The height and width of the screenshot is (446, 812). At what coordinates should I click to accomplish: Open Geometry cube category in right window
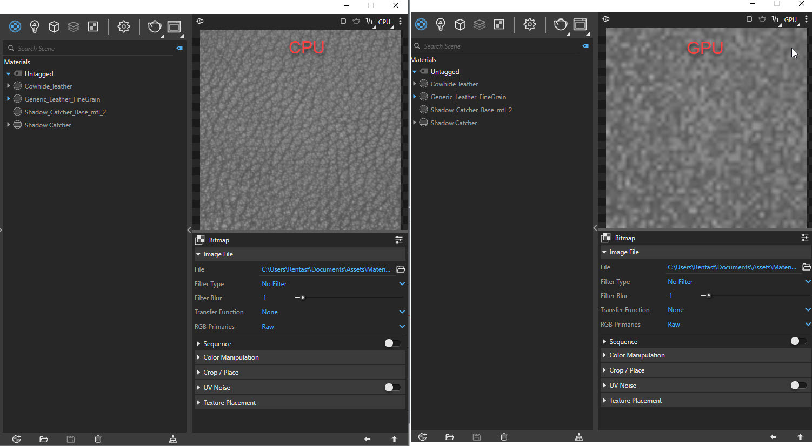click(460, 24)
